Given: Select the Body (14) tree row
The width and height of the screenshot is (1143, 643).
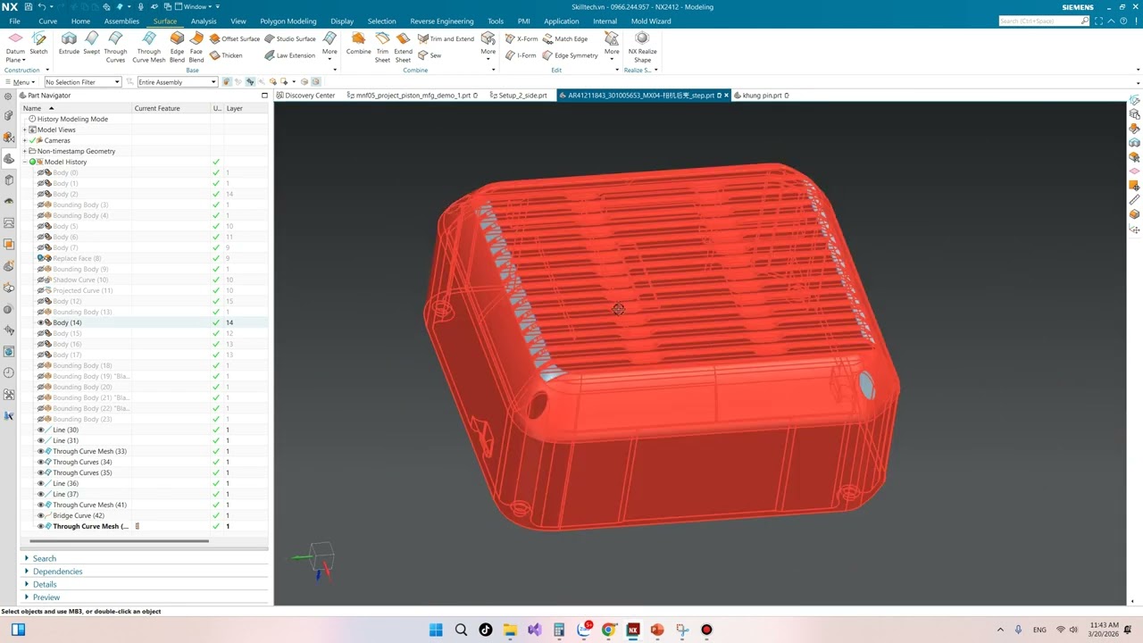Looking at the screenshot, I should coord(145,322).
